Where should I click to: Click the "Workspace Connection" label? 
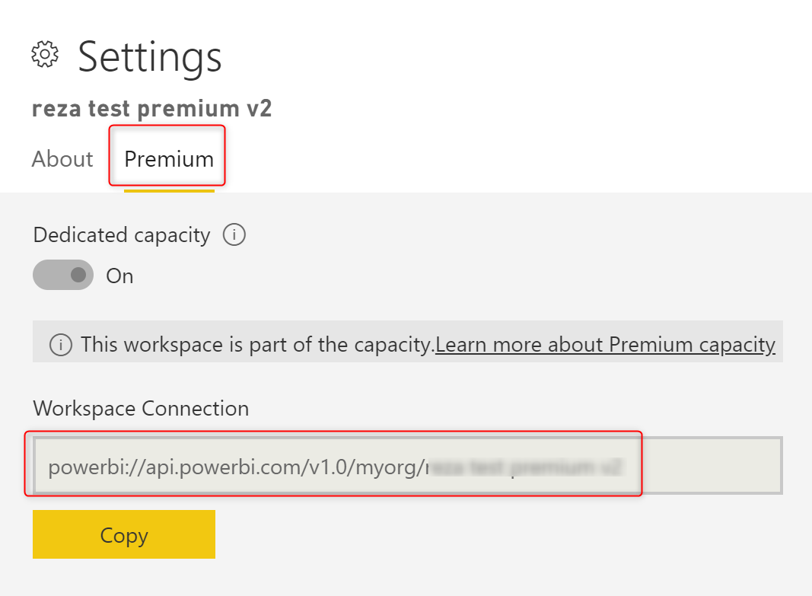(x=141, y=409)
